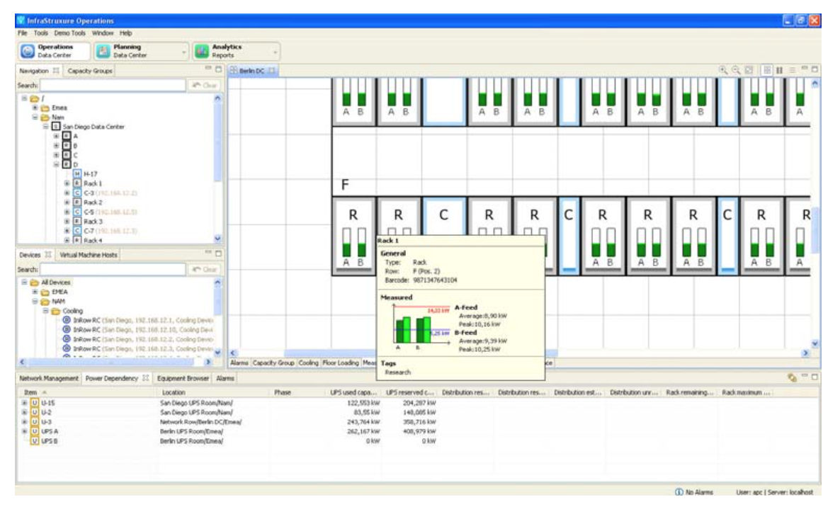Select the San Diego Data Center icon
Image resolution: width=840 pixels, height=514 pixels.
pyautogui.click(x=56, y=127)
